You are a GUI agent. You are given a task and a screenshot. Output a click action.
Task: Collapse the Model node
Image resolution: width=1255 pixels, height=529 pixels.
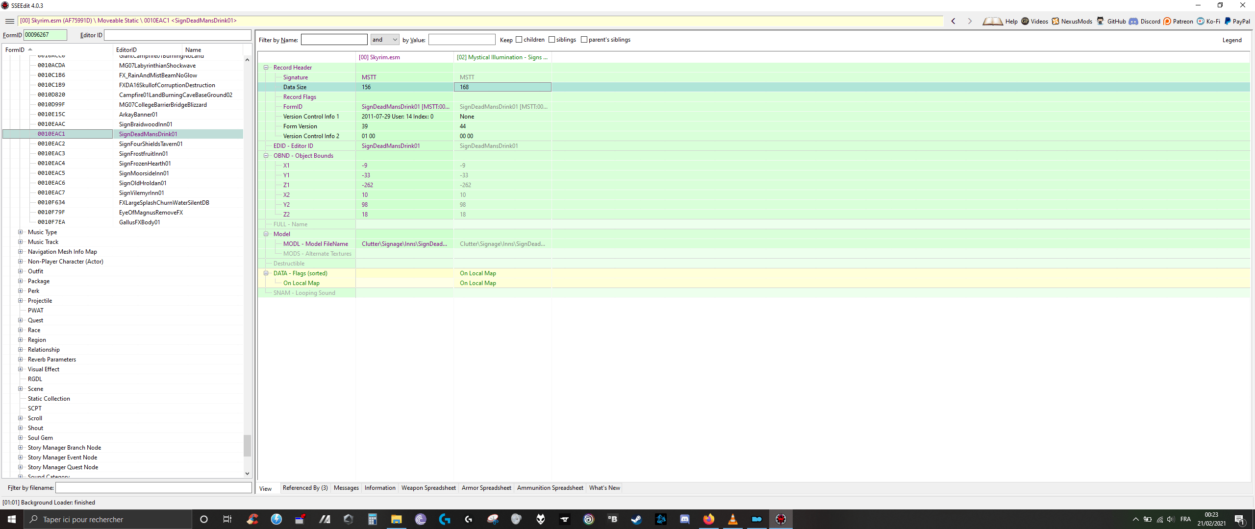click(266, 234)
